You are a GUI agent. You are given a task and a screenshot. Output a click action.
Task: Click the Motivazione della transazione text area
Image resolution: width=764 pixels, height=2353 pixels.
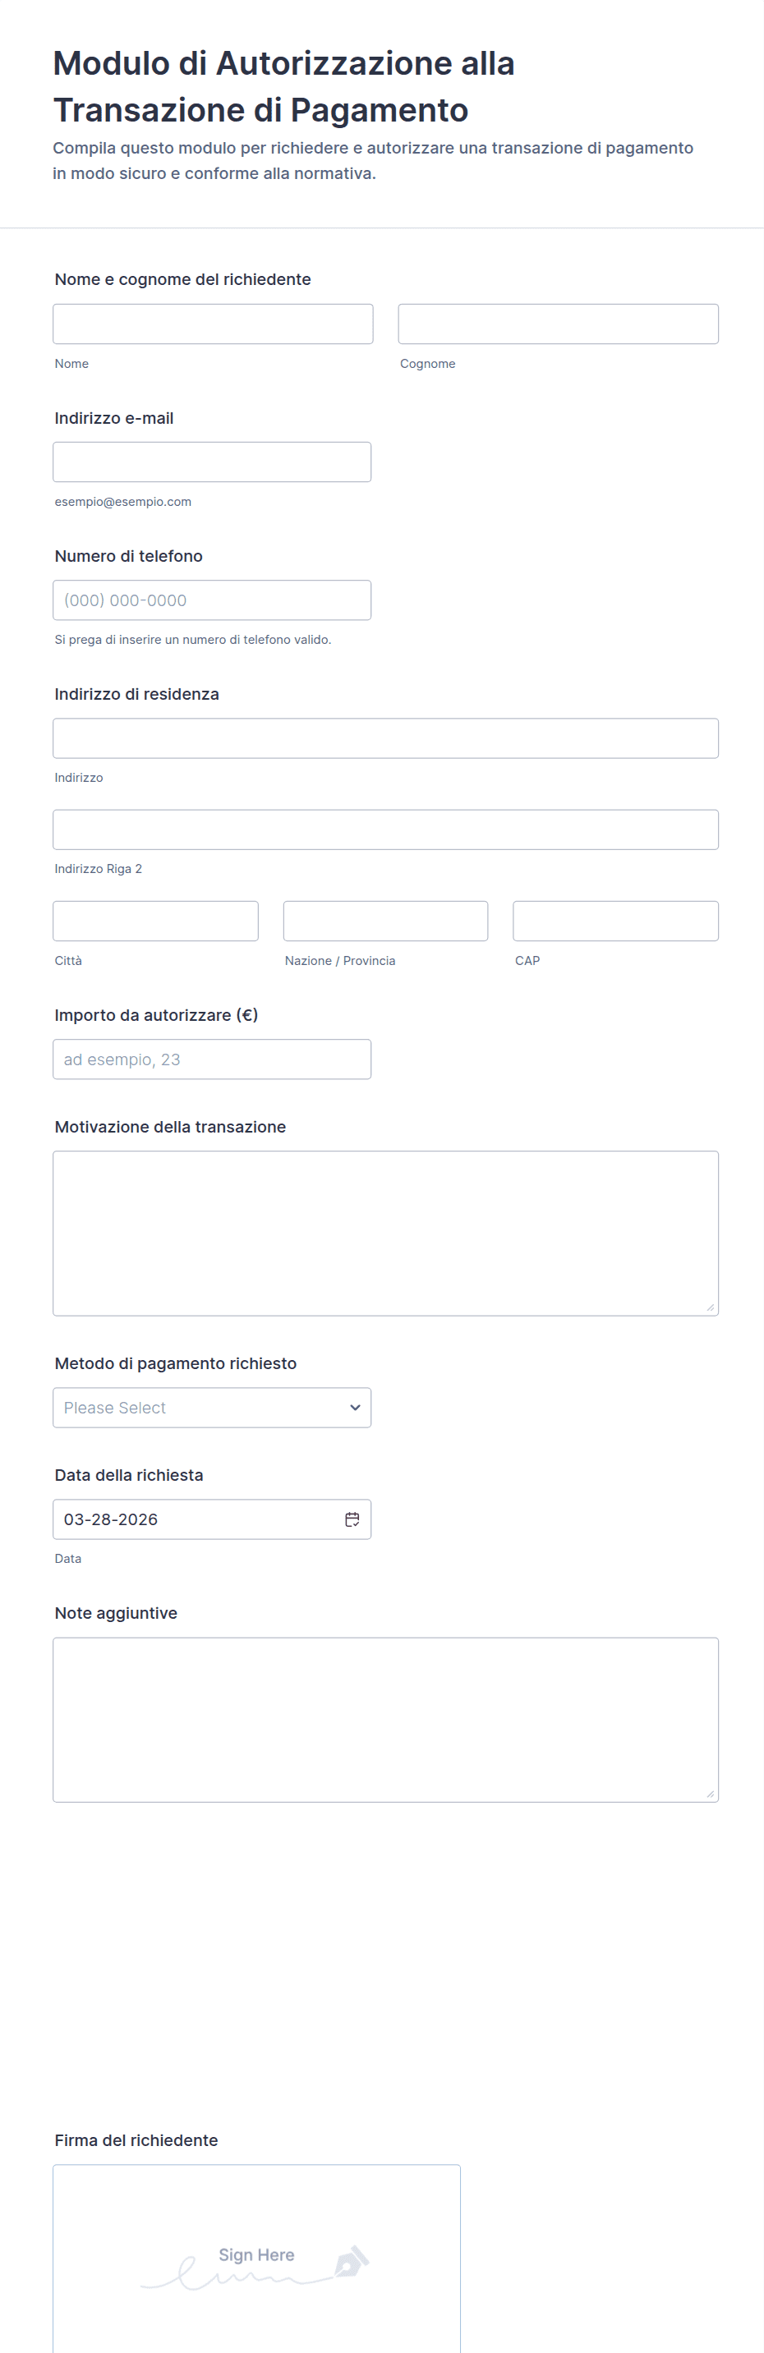(x=384, y=1233)
